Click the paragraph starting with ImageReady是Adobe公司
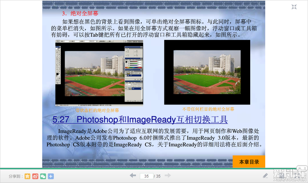308x183 pixels. tap(154, 138)
